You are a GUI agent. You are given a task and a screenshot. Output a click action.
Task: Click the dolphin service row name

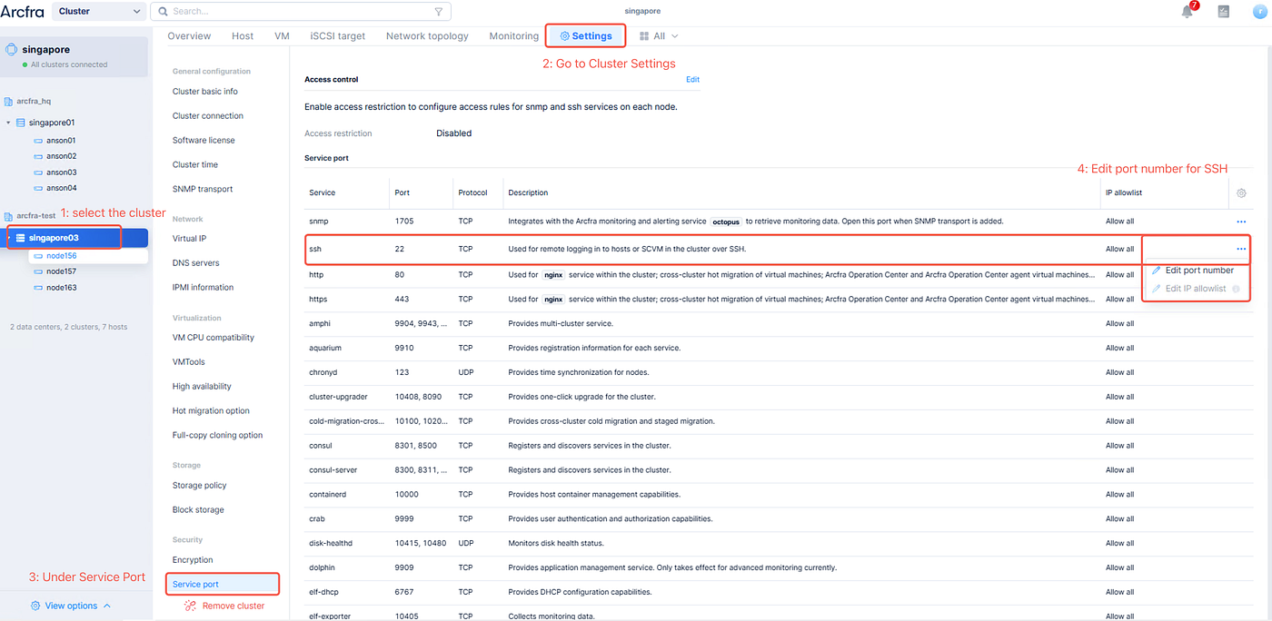323,567
